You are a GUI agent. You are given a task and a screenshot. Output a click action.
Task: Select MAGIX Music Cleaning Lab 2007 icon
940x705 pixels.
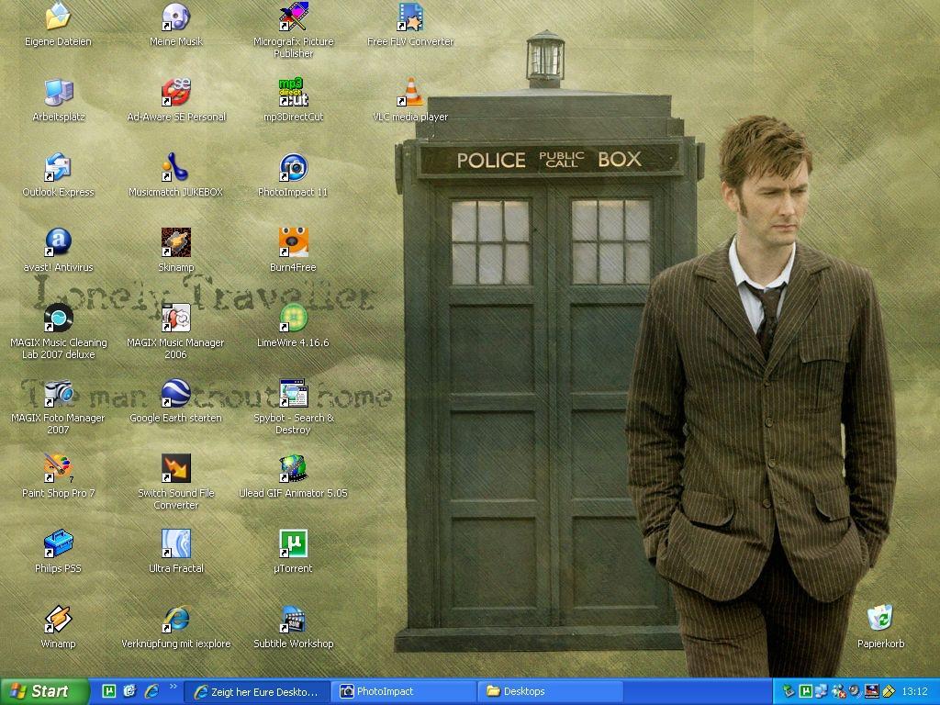(58, 318)
